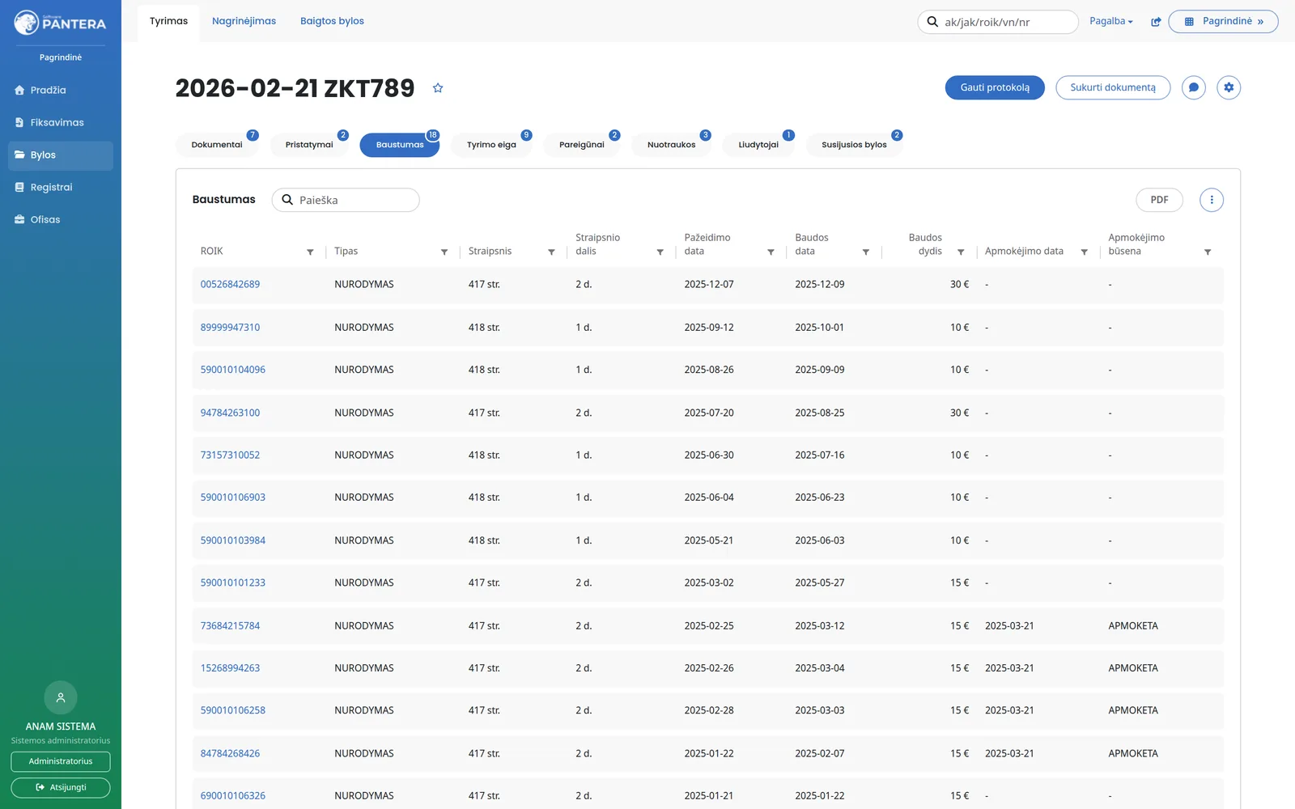Filter the Apmokėjimo data column
This screenshot has height=809, width=1295.
1085,252
